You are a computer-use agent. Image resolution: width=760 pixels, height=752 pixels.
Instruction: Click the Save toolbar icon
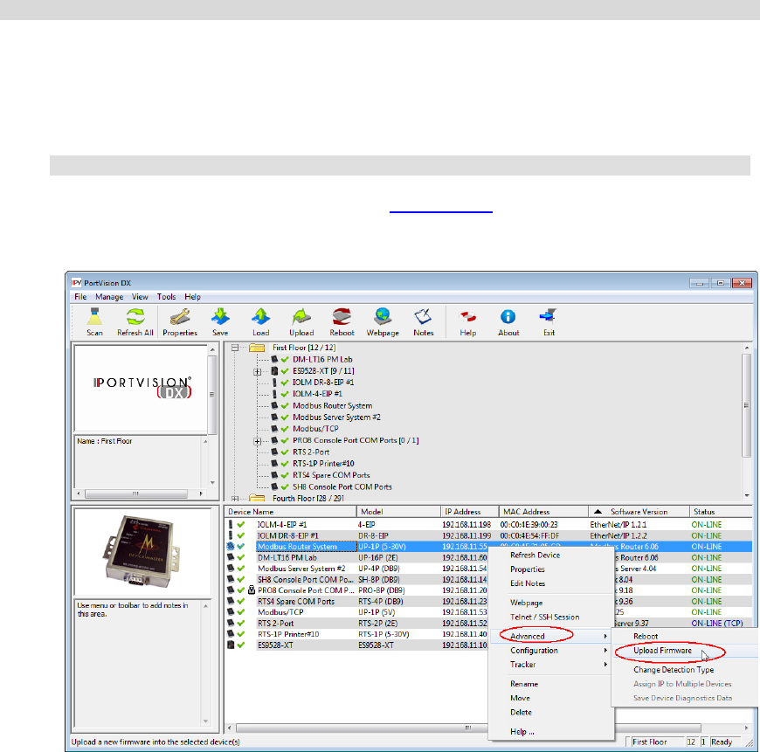pos(220,317)
